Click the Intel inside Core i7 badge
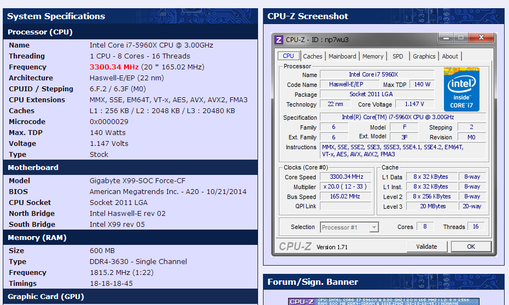 click(x=461, y=89)
